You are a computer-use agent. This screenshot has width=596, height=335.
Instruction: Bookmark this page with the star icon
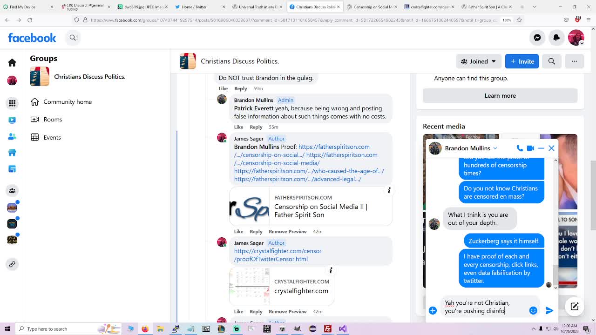[x=519, y=20]
